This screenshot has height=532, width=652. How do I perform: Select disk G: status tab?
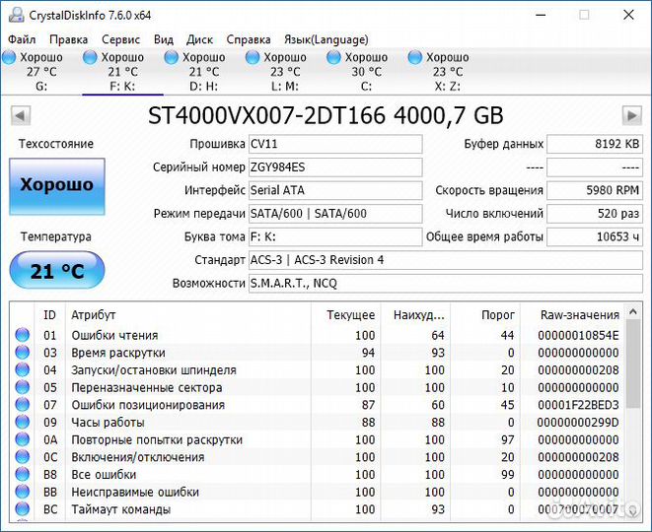[40, 72]
